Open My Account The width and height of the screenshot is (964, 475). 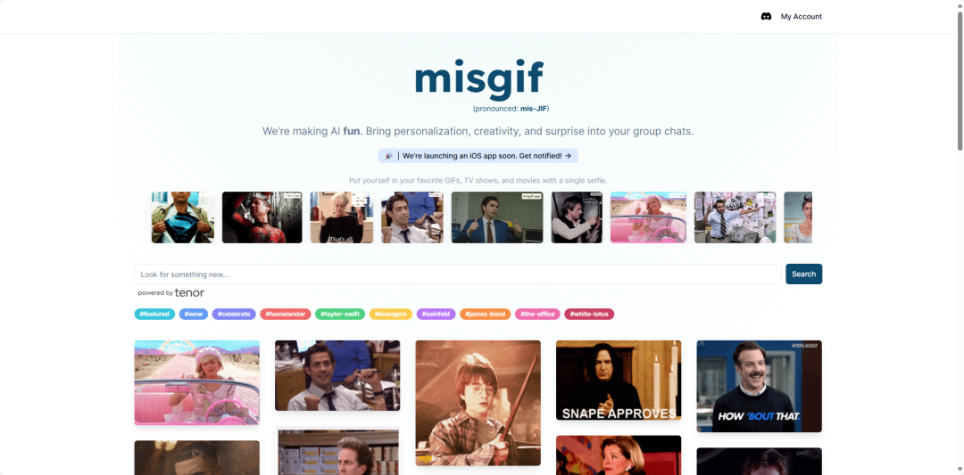click(801, 17)
